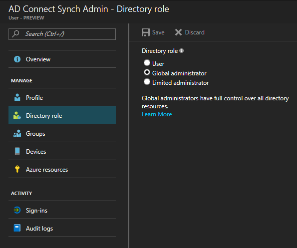Click the Discard button label
The image size is (297, 248).
pyautogui.click(x=195, y=32)
